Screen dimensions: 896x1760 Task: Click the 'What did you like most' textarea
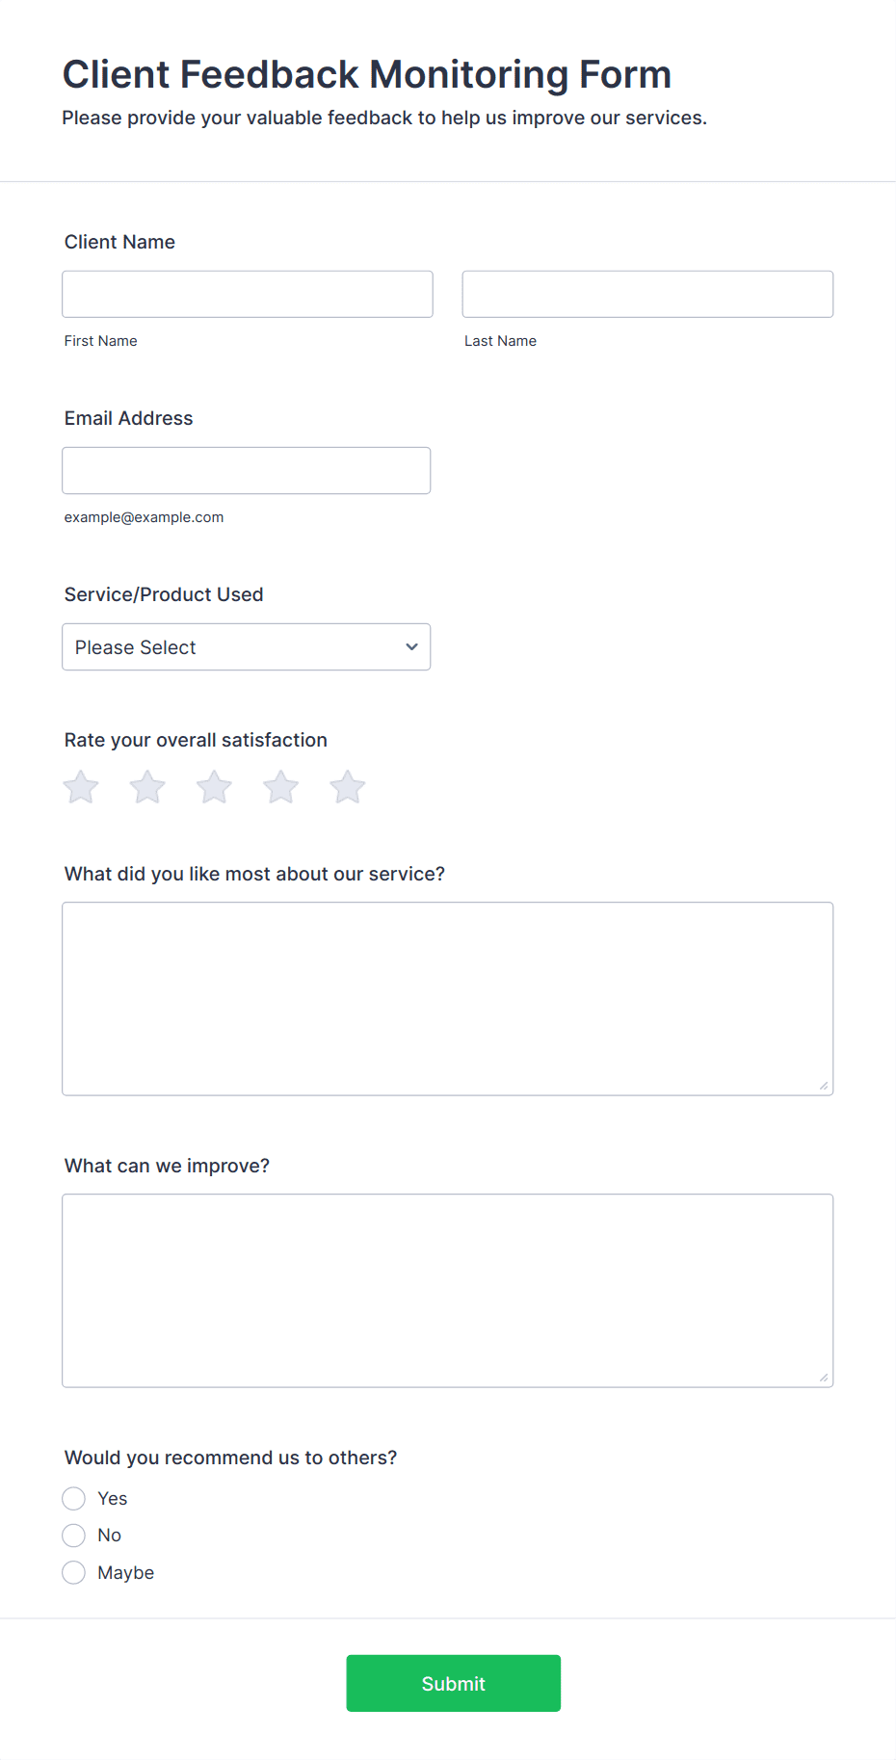point(447,998)
